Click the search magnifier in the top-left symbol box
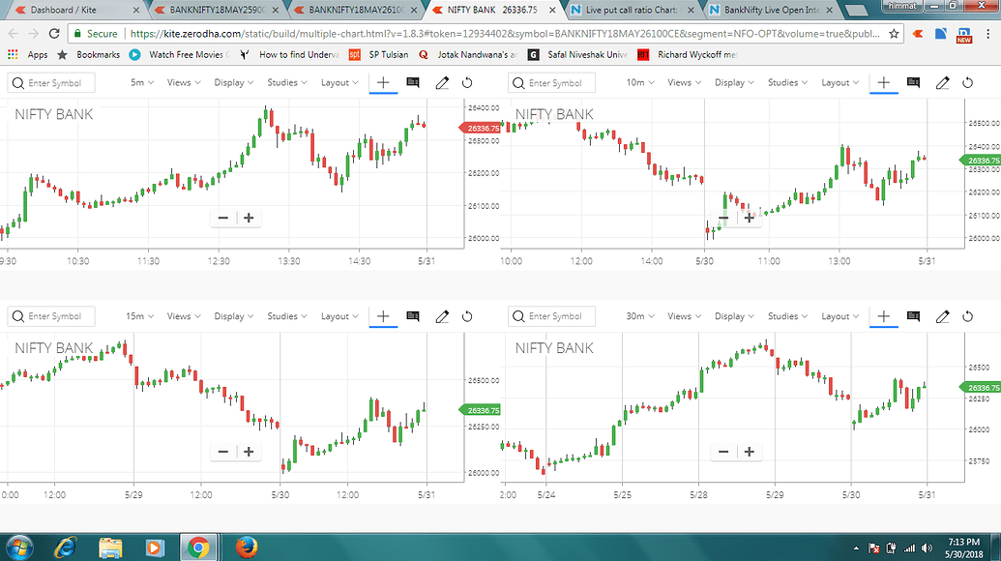 click(x=17, y=83)
